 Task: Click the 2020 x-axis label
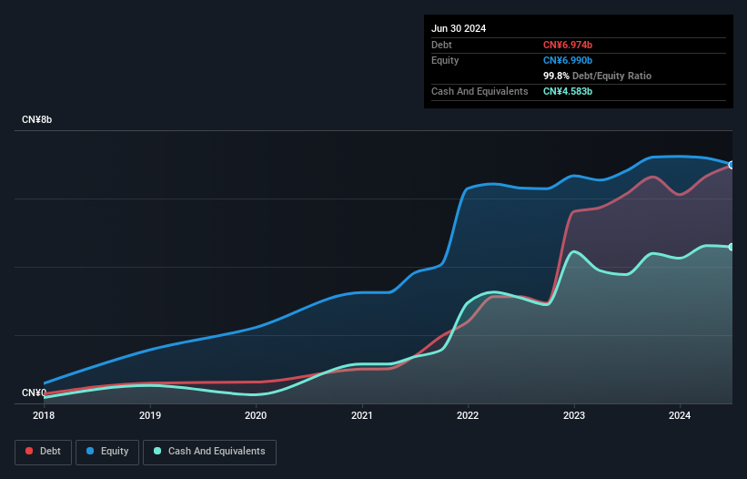(256, 415)
